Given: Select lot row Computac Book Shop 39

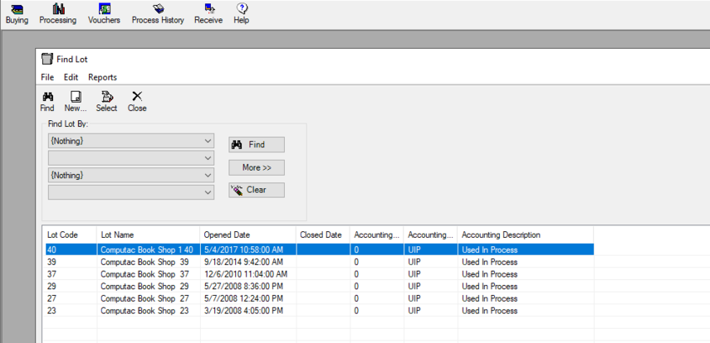Looking at the screenshot, I should (x=320, y=262).
